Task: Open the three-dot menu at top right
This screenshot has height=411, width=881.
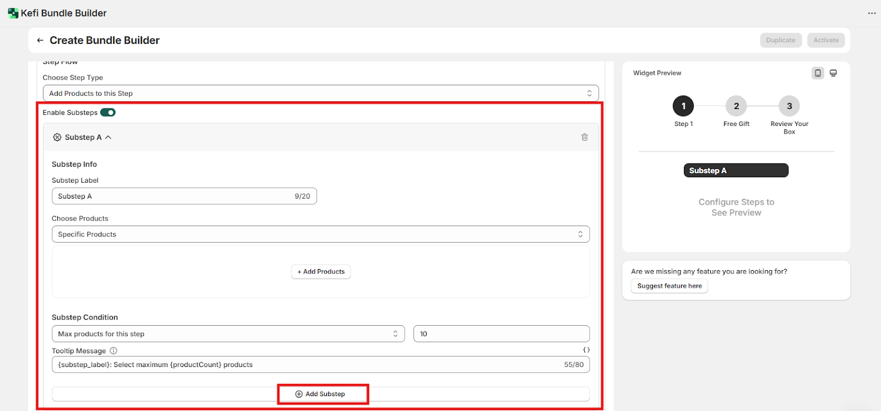Action: click(x=872, y=13)
